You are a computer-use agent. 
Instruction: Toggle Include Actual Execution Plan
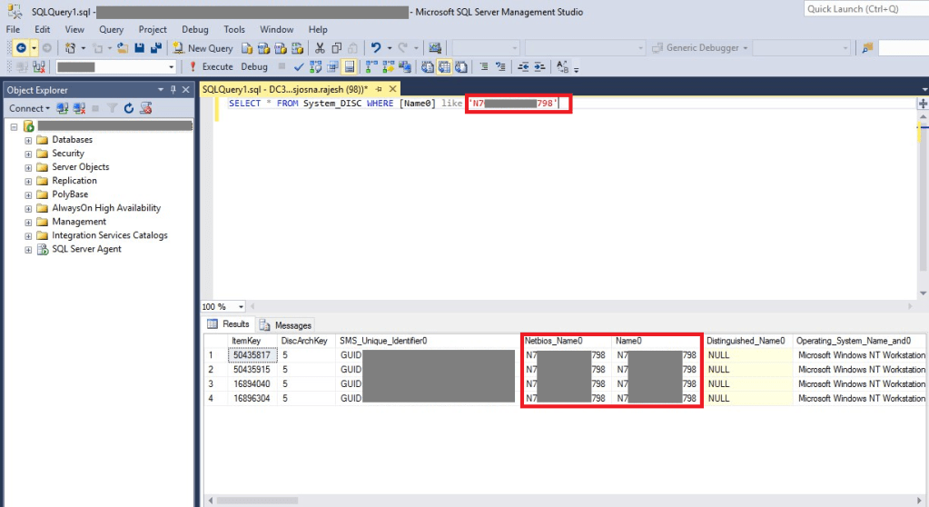click(369, 66)
